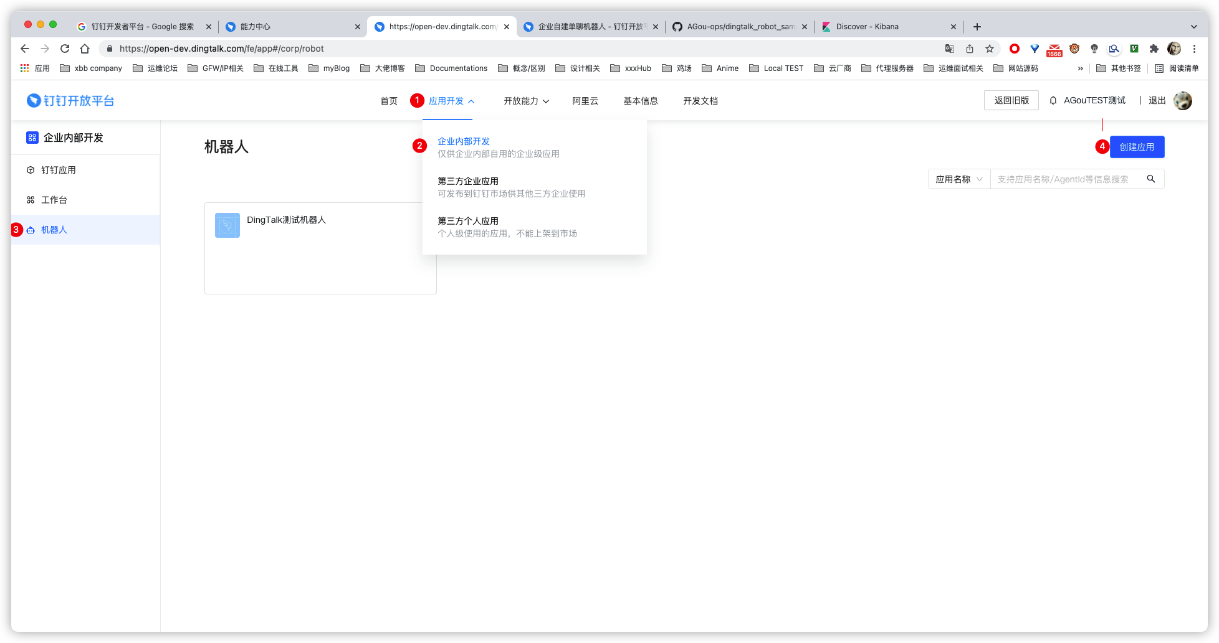
Task: Switch to the Discover - Kibana tab
Action: tap(888, 27)
